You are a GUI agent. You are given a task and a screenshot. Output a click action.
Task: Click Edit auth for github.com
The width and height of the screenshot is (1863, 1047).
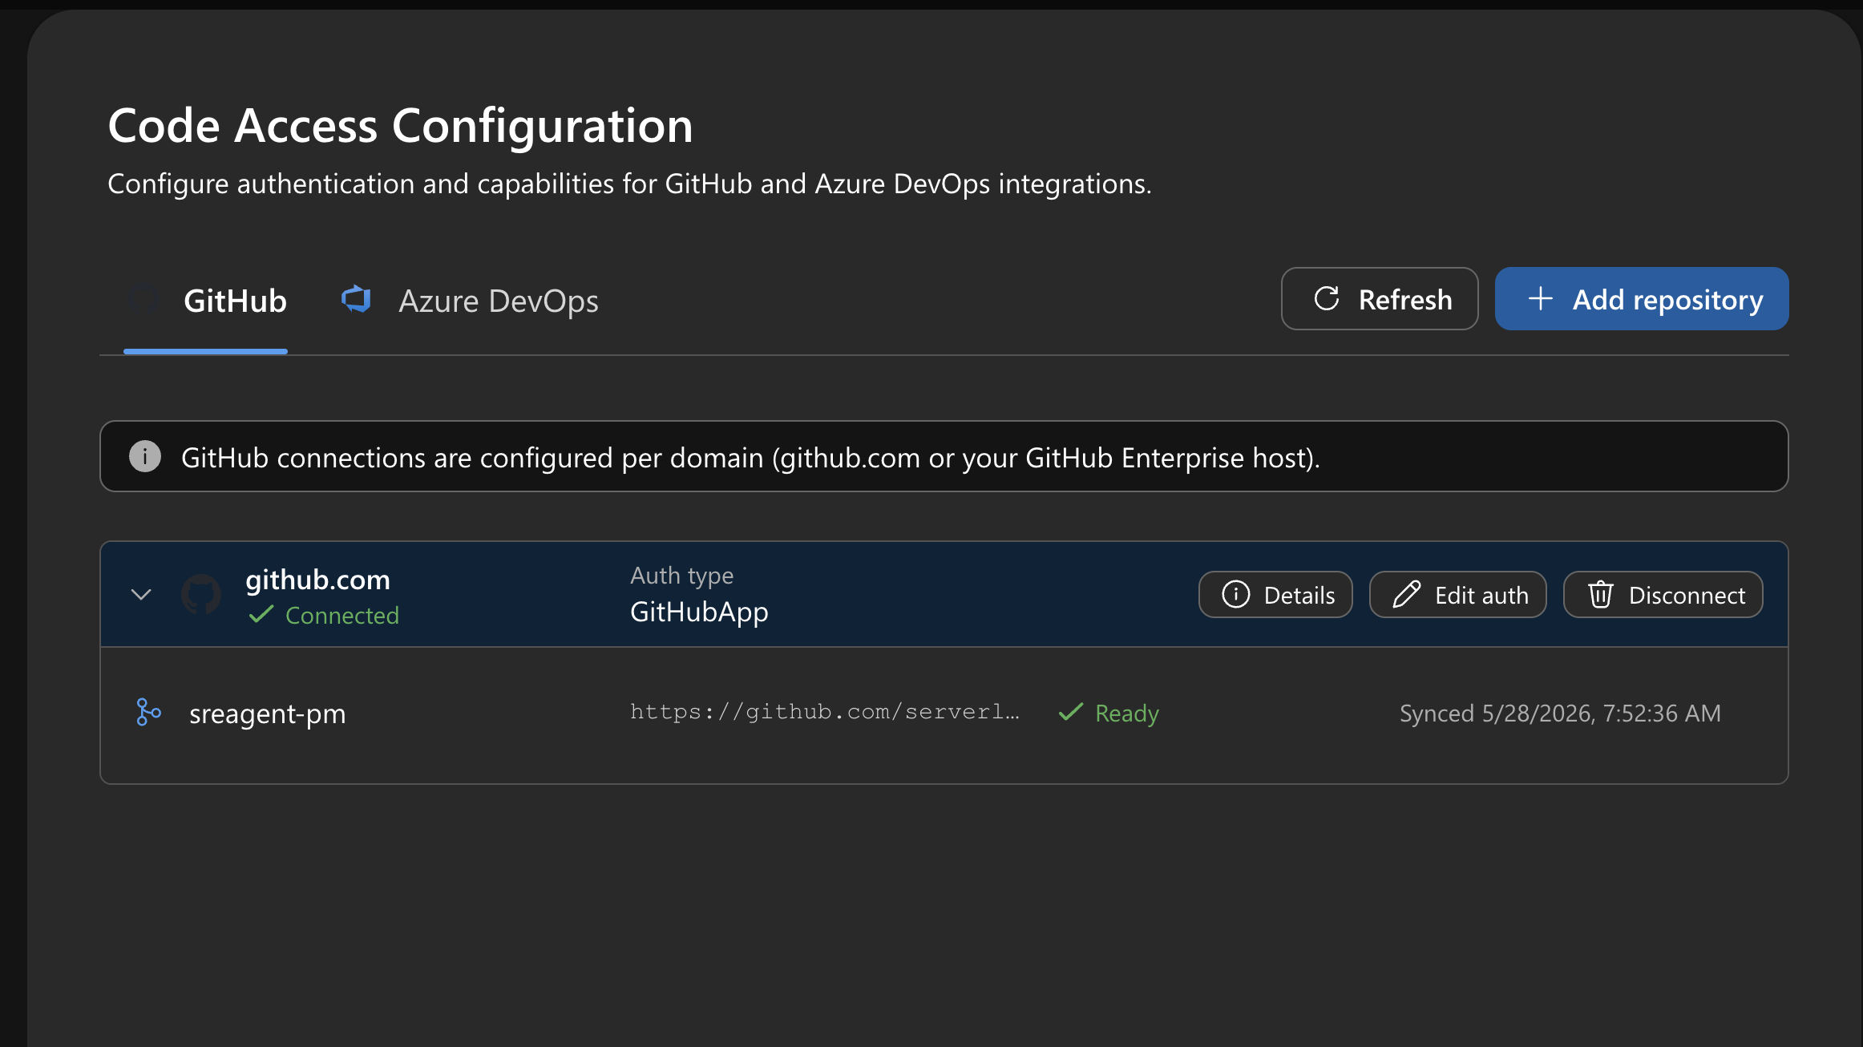coord(1458,595)
